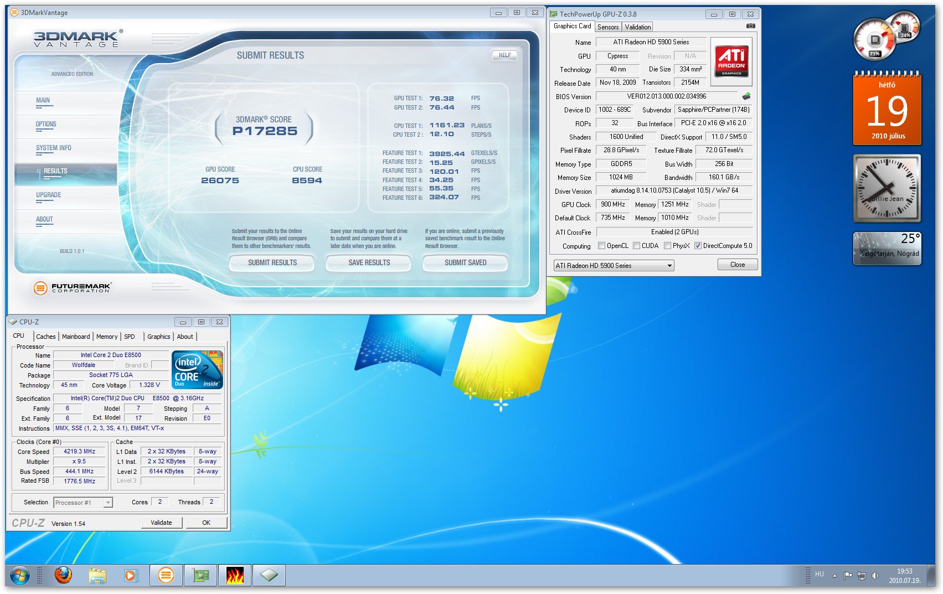Viewport: 943px width, 594px height.
Task: Open the Caches tab in CPU-Z
Action: pyautogui.click(x=46, y=337)
